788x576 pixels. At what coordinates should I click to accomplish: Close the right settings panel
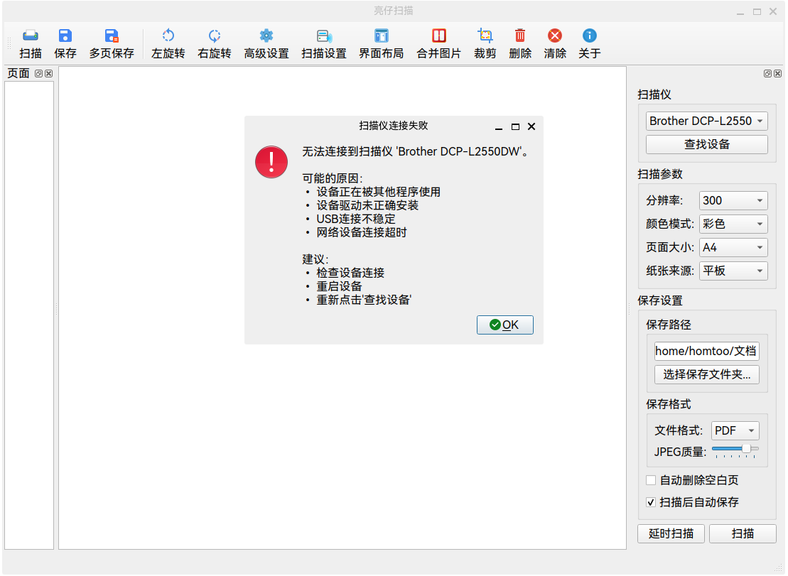pyautogui.click(x=777, y=73)
